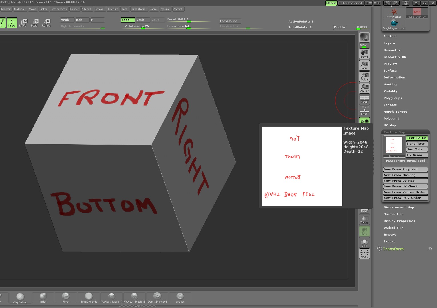Image resolution: width=437 pixels, height=308 pixels.
Task: Click New From Polypaint button
Action: click(x=405, y=169)
